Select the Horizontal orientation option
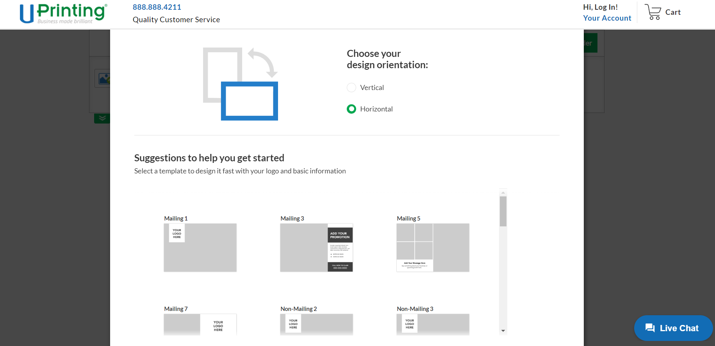715x346 pixels. point(351,109)
